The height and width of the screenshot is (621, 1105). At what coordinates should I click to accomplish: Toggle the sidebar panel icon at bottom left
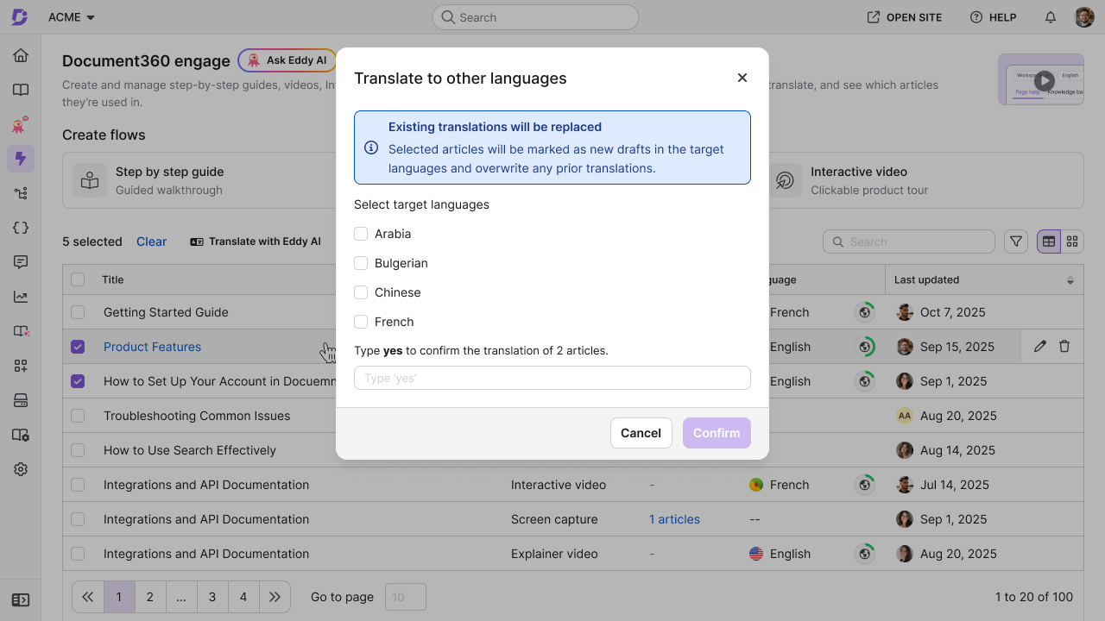[x=21, y=600]
